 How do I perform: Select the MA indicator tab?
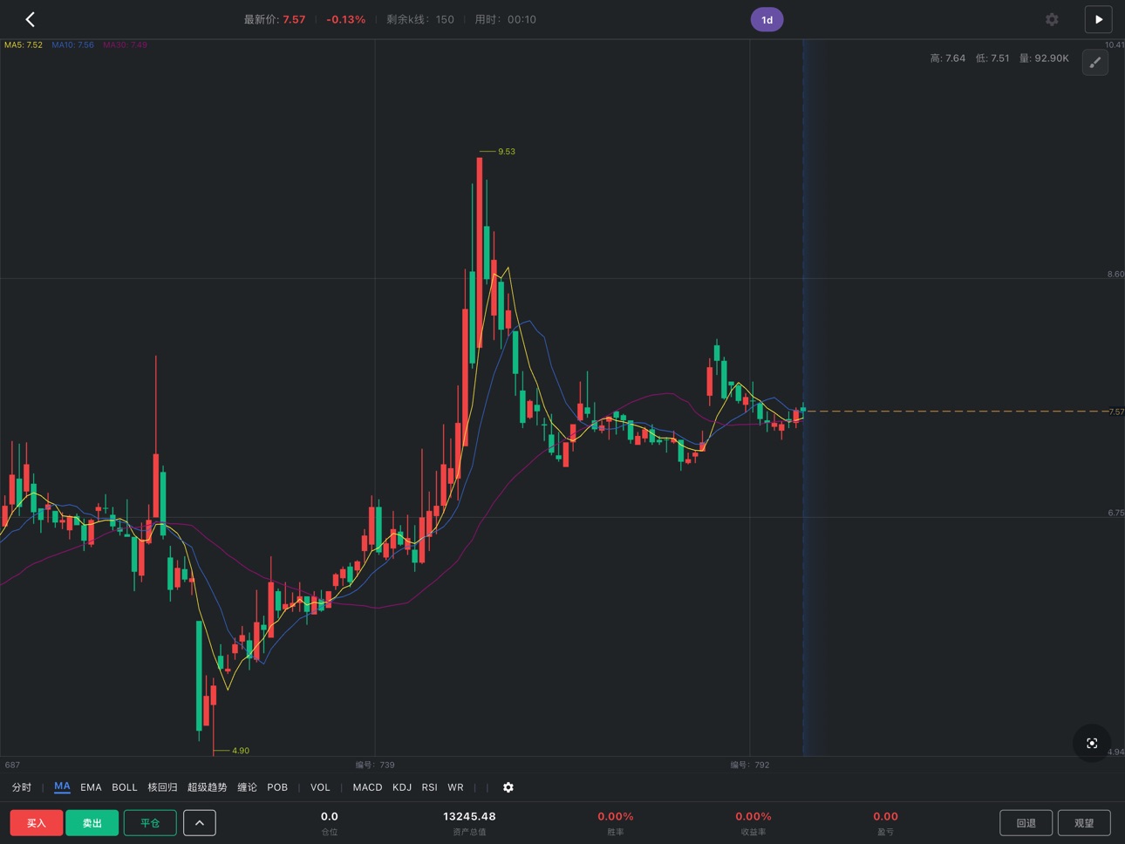tap(62, 786)
